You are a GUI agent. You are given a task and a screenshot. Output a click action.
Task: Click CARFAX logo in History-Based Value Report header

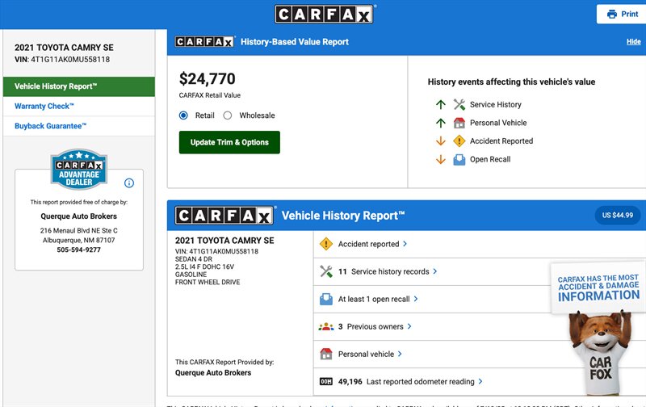205,42
